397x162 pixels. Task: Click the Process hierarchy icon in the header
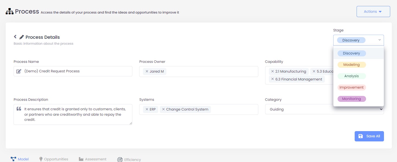pyautogui.click(x=9, y=11)
